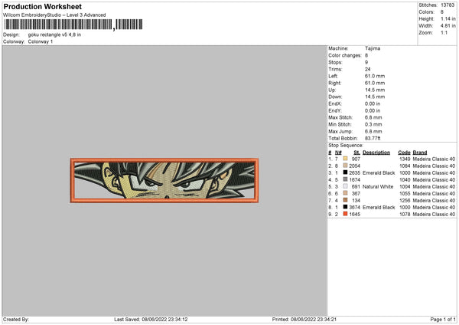Select thread code '1084'

405,166
